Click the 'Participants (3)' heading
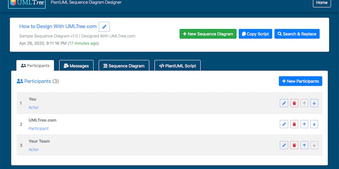Image resolution: width=339 pixels, height=169 pixels. (x=38, y=81)
